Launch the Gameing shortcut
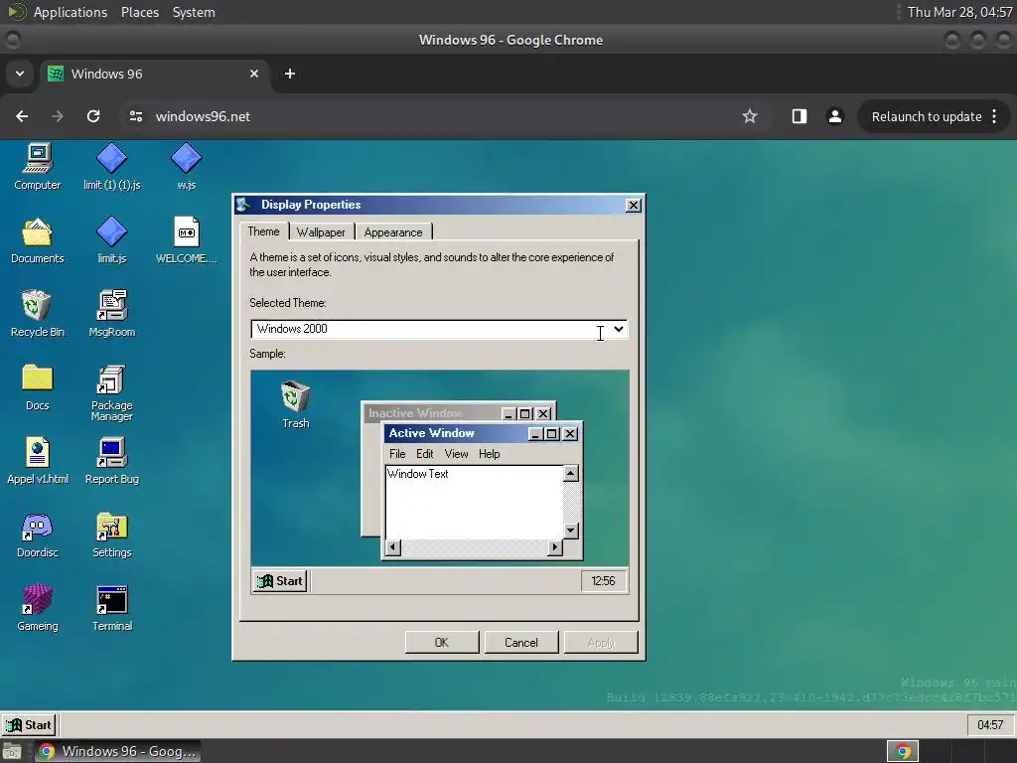Viewport: 1017px width, 763px height. (38, 608)
